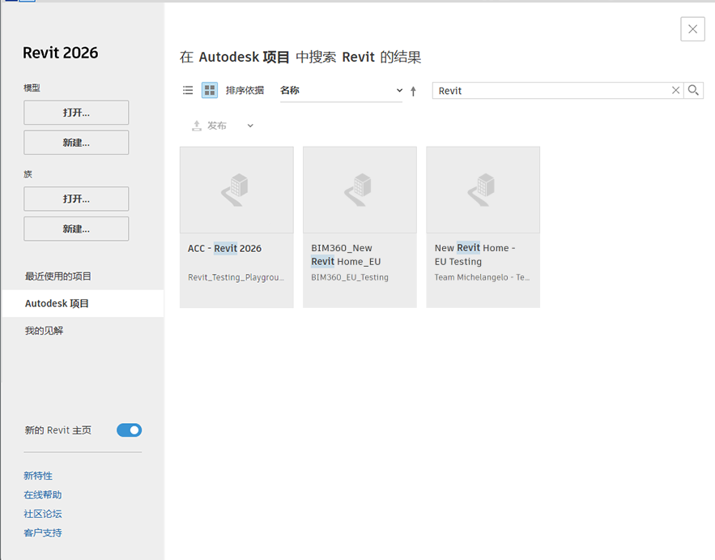This screenshot has height=560, width=715.
Task: Click Revit_Testing_Playgrou... account text
Action: tap(236, 277)
